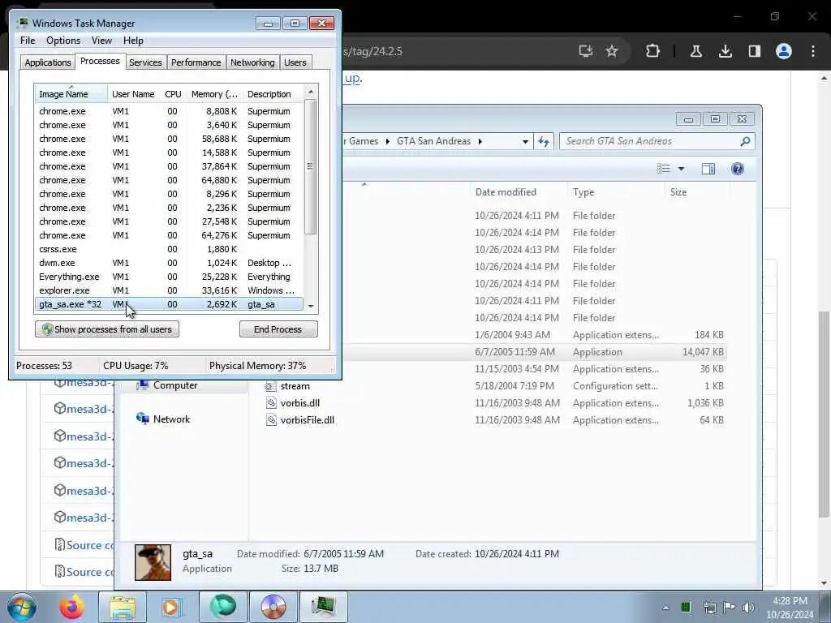Bookmark this page with the star icon

click(612, 51)
